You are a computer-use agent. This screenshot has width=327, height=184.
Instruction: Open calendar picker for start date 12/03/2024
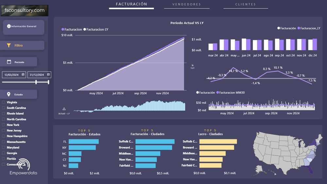pyautogui.click(x=23, y=74)
